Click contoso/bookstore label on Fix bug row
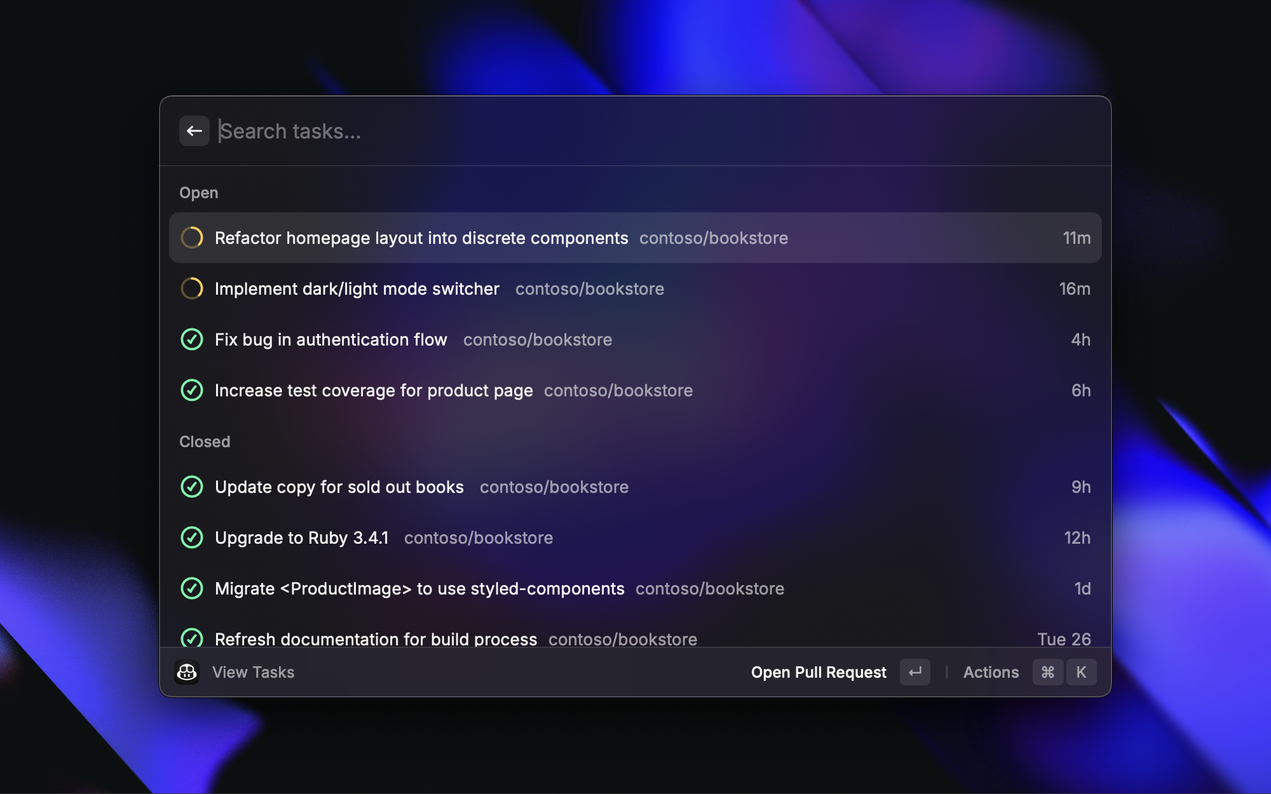The width and height of the screenshot is (1271, 794). click(538, 340)
